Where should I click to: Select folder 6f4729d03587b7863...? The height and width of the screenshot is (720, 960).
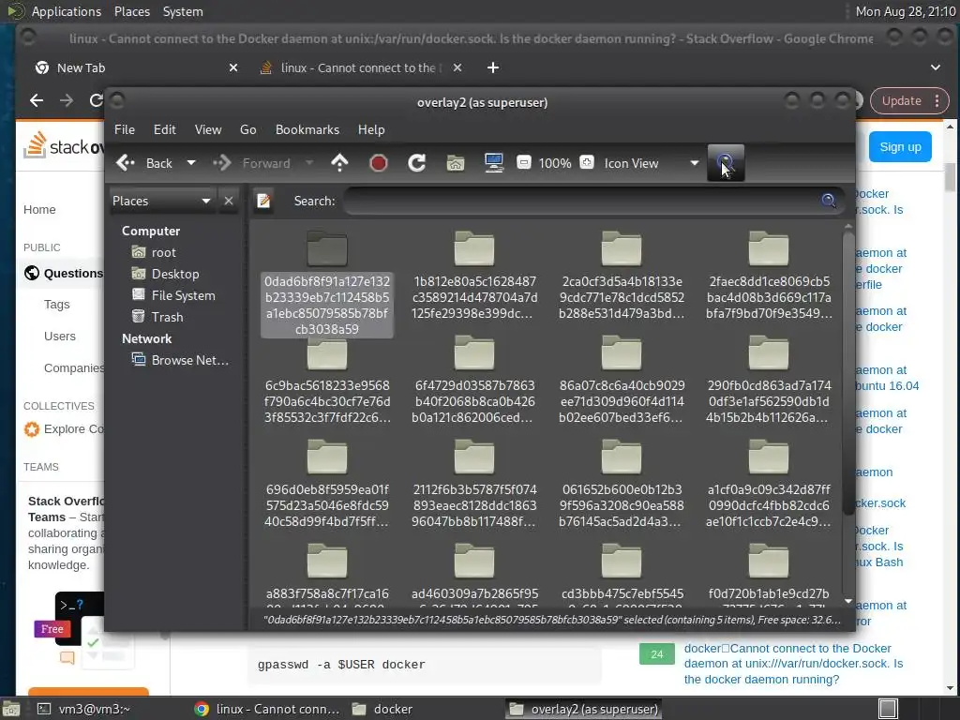tap(474, 381)
